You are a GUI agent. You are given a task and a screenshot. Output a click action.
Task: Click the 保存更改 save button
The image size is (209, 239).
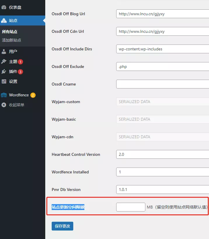coord(62,226)
